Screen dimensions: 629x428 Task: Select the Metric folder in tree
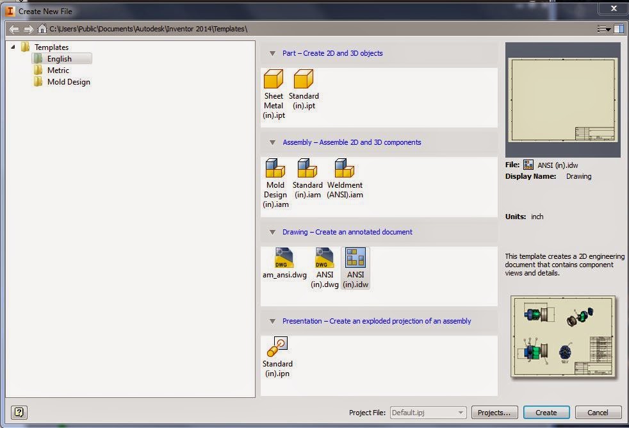52,70
